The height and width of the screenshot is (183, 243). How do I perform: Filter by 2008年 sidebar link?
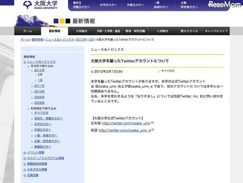[39, 103]
